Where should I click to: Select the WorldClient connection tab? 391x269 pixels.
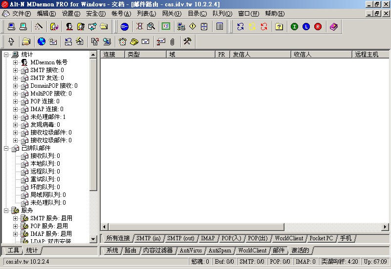pos(289,238)
